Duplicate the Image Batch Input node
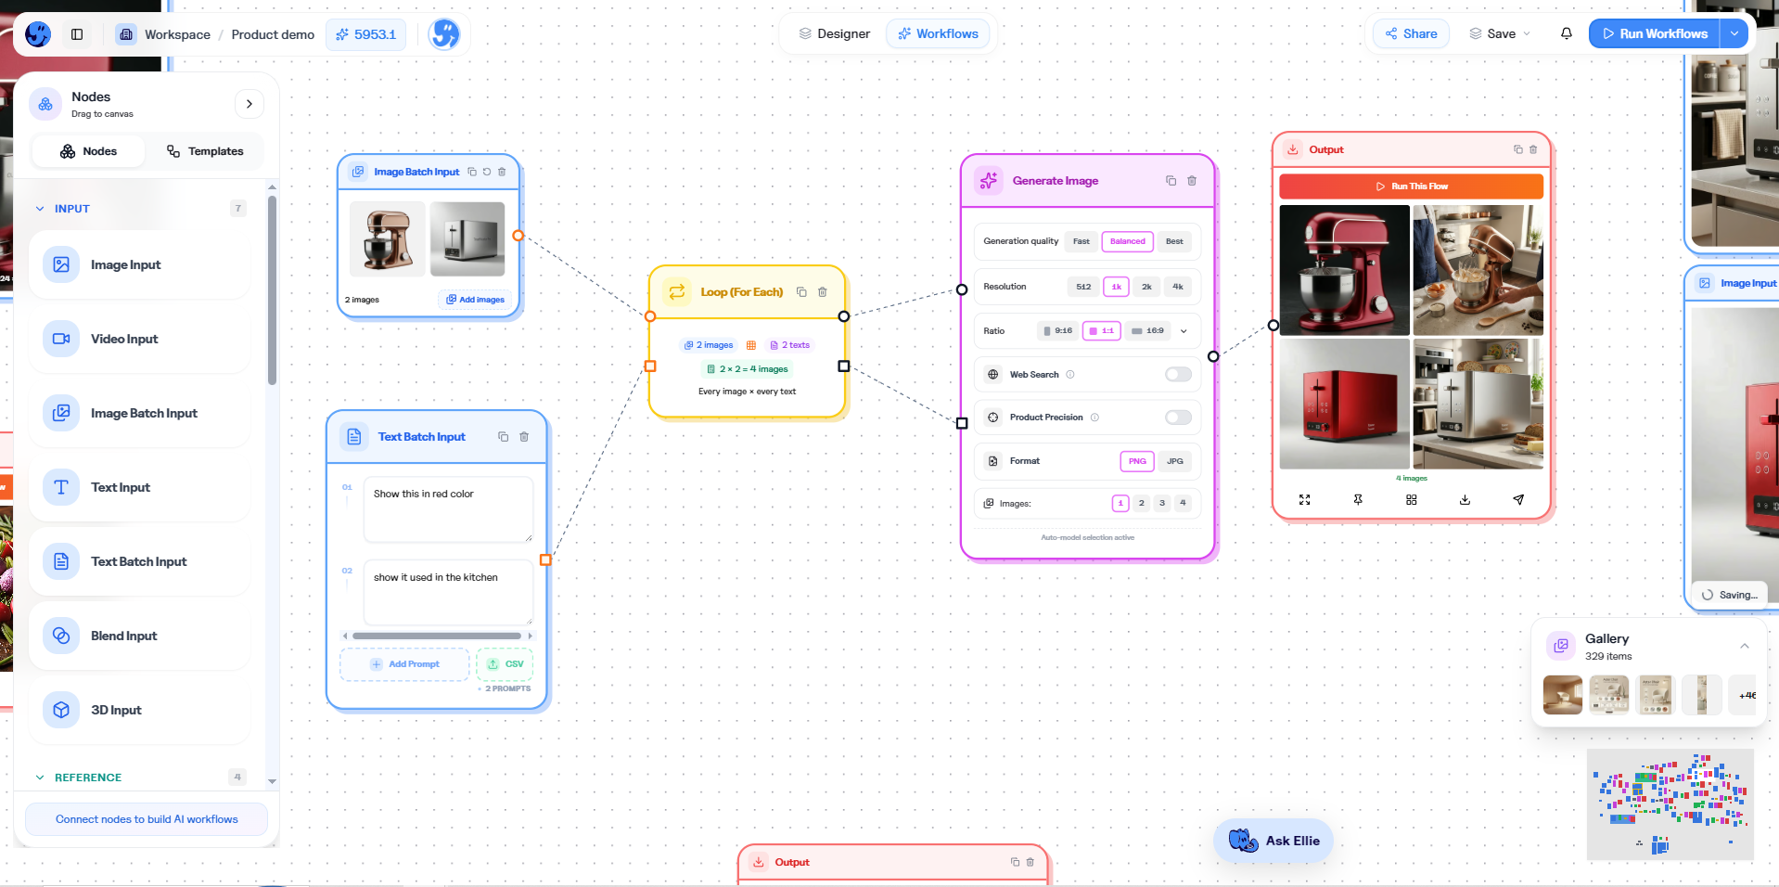Screen dimensions: 1779x887 tap(472, 172)
